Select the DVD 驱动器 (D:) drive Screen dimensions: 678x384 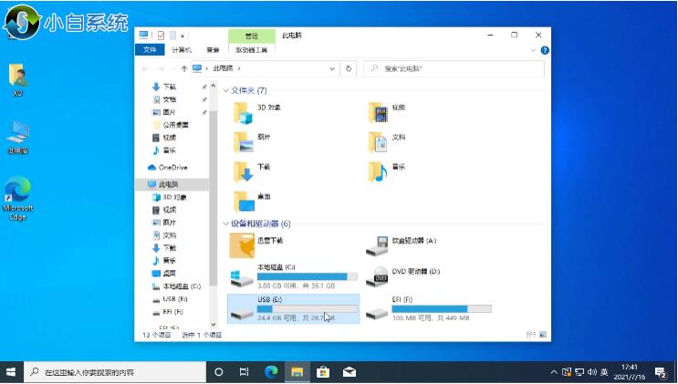click(x=403, y=276)
